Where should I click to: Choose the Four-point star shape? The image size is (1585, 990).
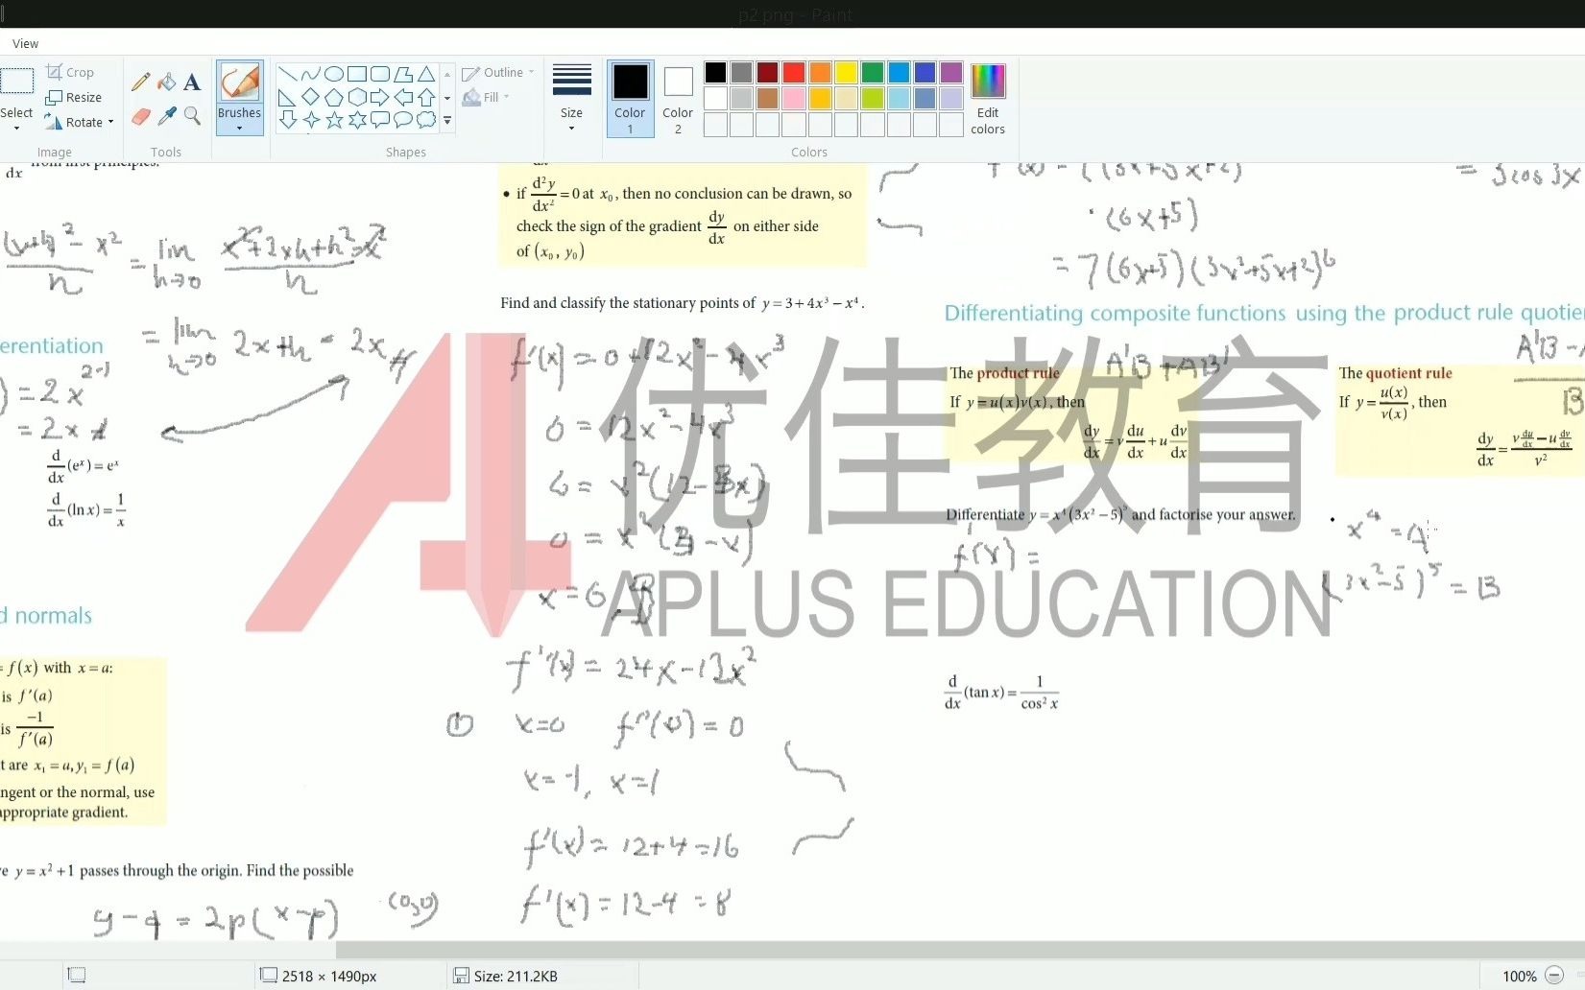point(310,120)
